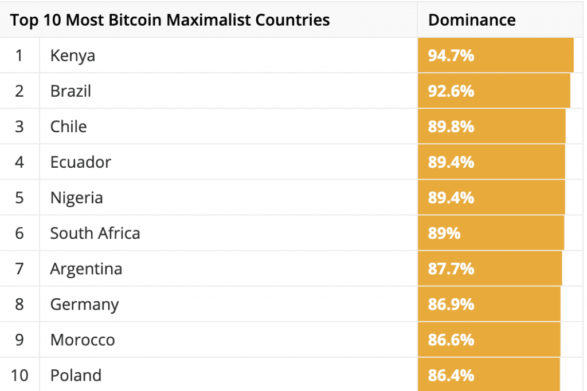587x391 pixels.
Task: Click rank number 10 cell
Action: (19, 375)
